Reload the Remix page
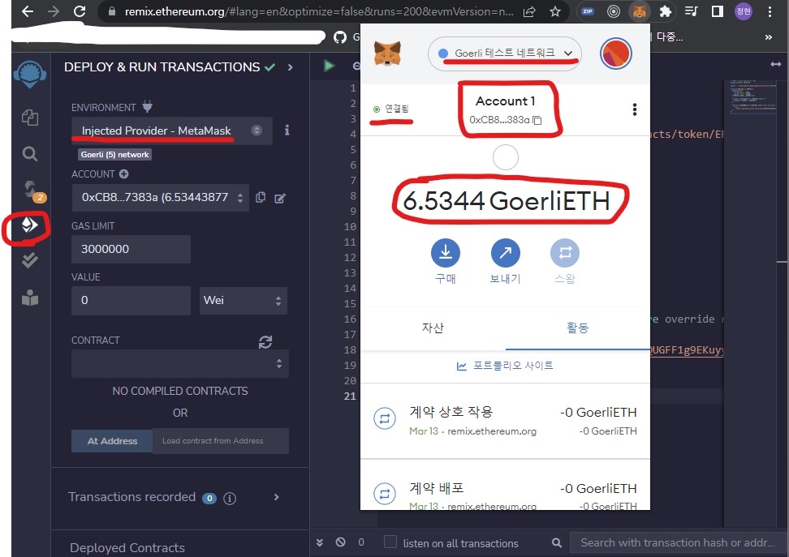 click(x=80, y=11)
